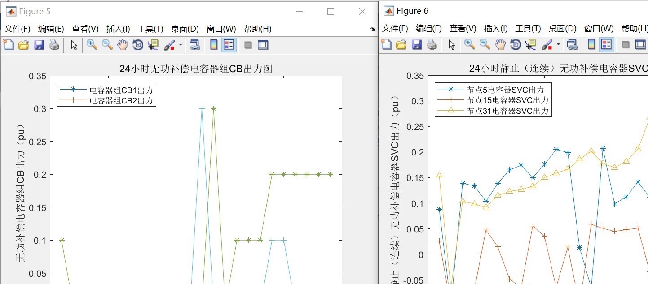The width and height of the screenshot is (648, 284).
Task: Open 工具(T) menu in Figure 6
Action: (528, 29)
